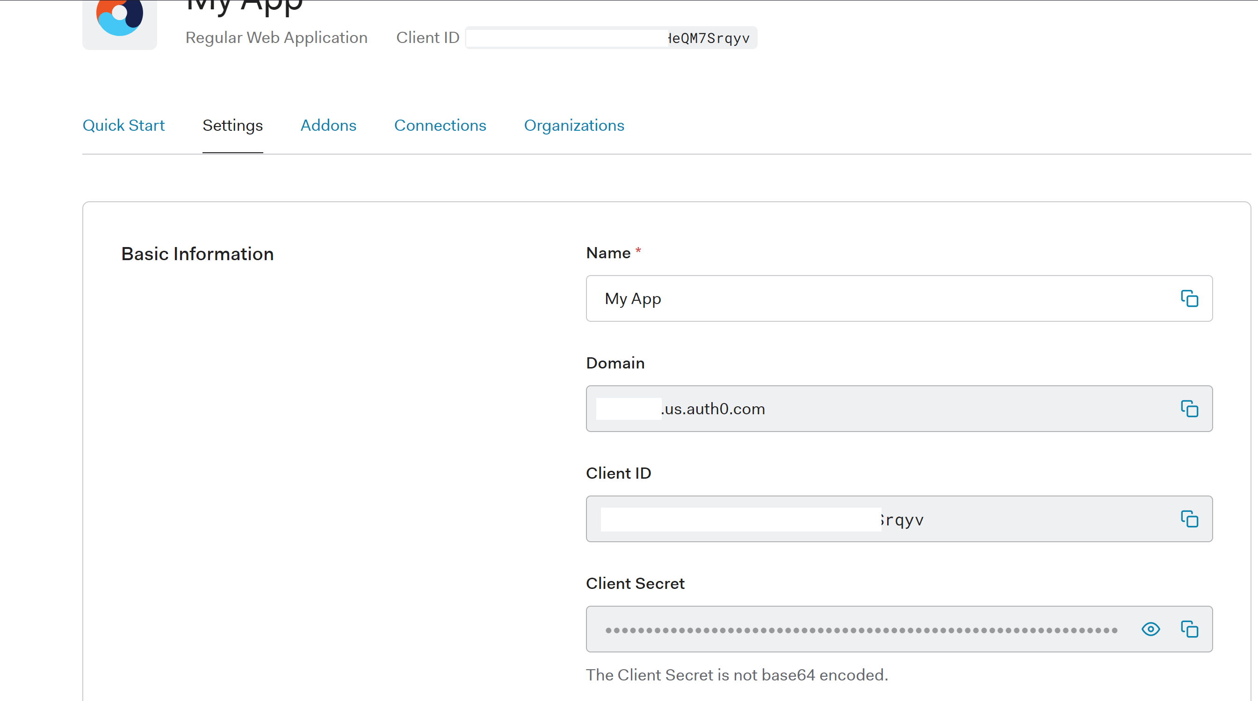The height and width of the screenshot is (701, 1258).
Task: Copy the Domain value
Action: 1189,409
